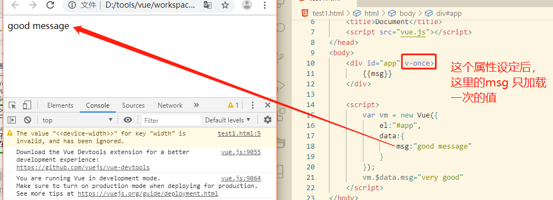Open DevTools customize menu (three dots)
The width and height of the screenshot is (553, 200).
coord(252,105)
